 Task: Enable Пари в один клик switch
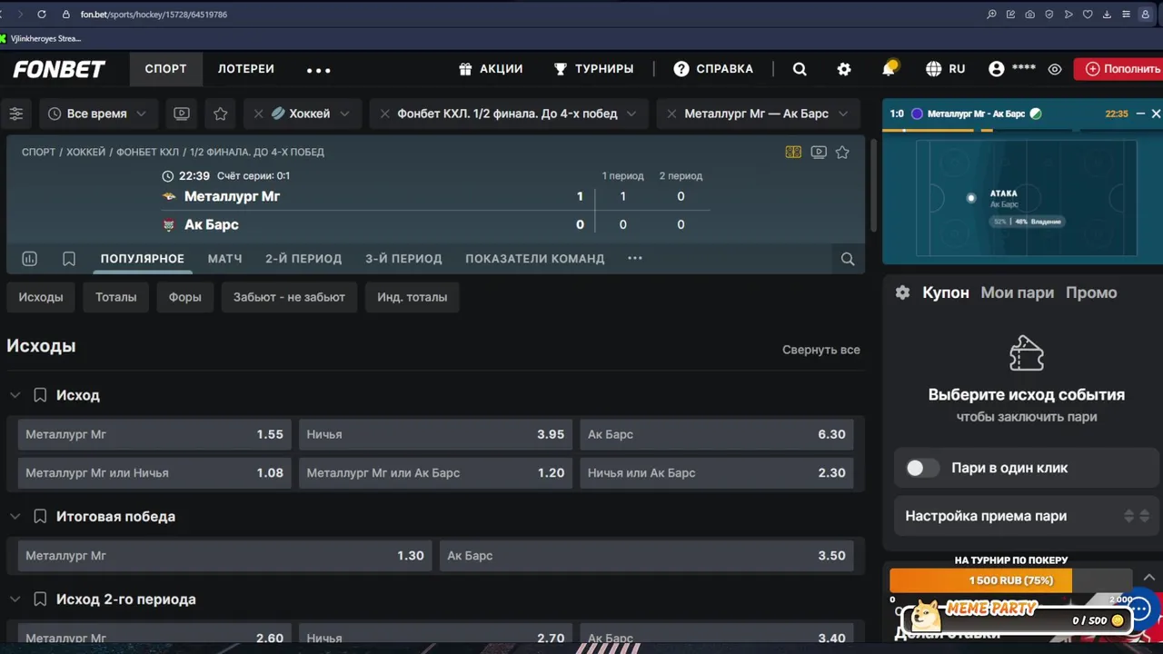[x=923, y=468]
